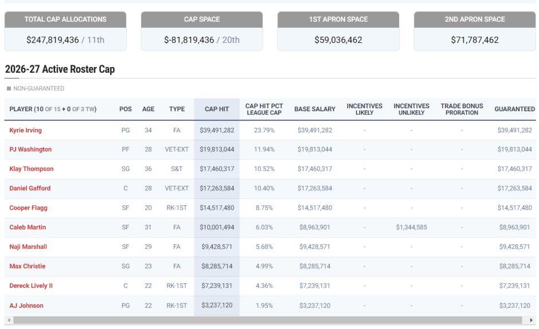Sort by AGE column header

(x=148, y=109)
